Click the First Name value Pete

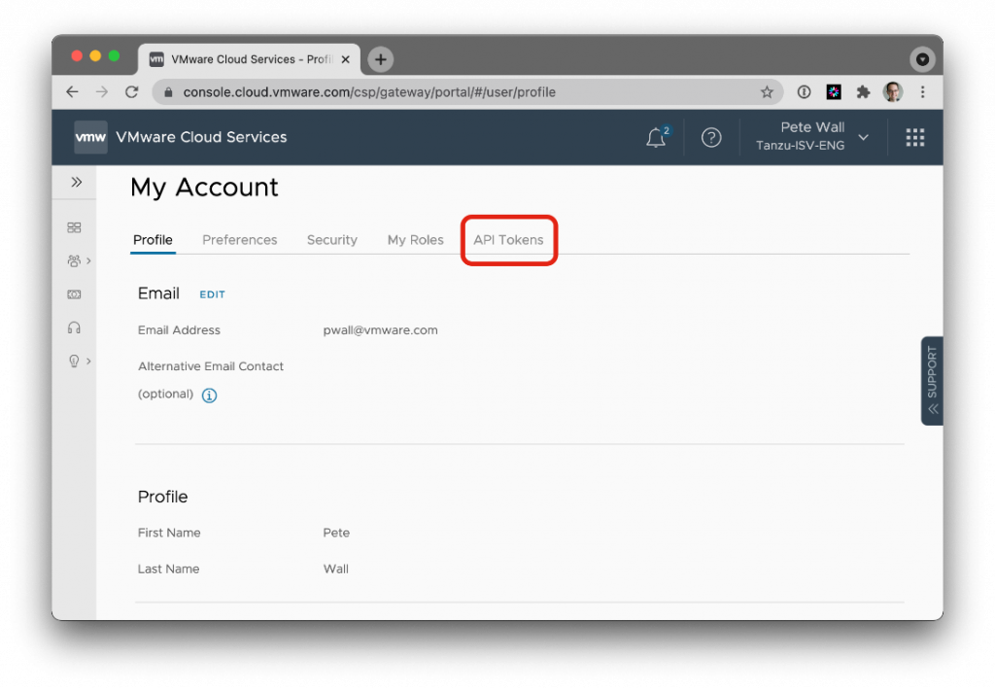(336, 533)
